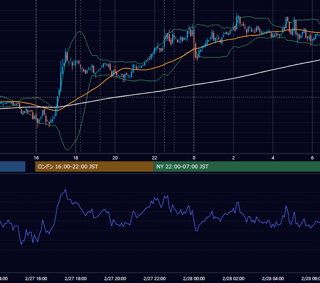The width and height of the screenshot is (320, 283).
Task: Select the '2/27 20:00' date label on the lower axis
Action: coord(115,278)
